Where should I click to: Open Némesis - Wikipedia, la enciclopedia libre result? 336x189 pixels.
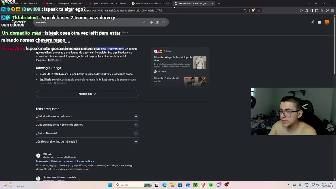(65, 161)
